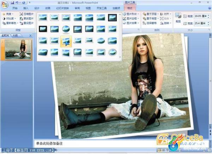Click the styles gallery scroll-down arrow
The width and height of the screenshot is (212, 154).
[120, 57]
